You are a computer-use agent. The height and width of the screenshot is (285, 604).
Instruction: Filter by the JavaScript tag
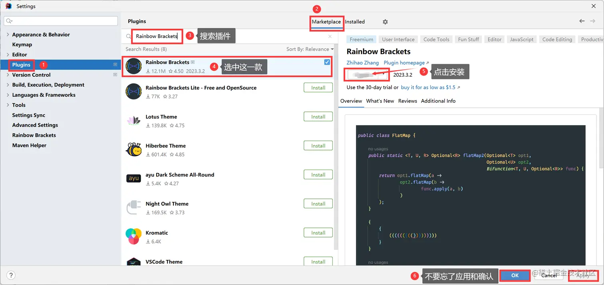pos(522,40)
